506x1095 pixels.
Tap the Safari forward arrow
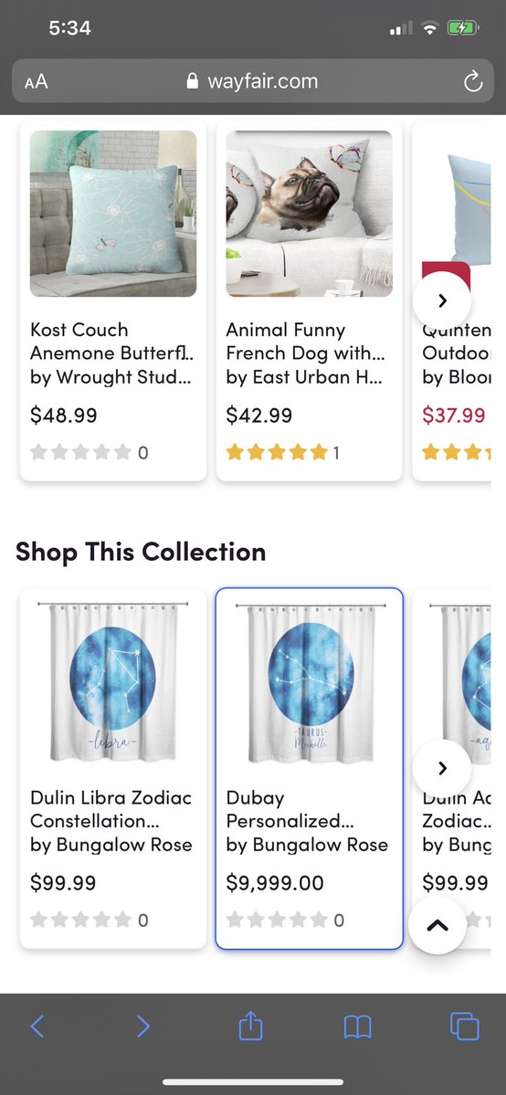click(x=142, y=1026)
